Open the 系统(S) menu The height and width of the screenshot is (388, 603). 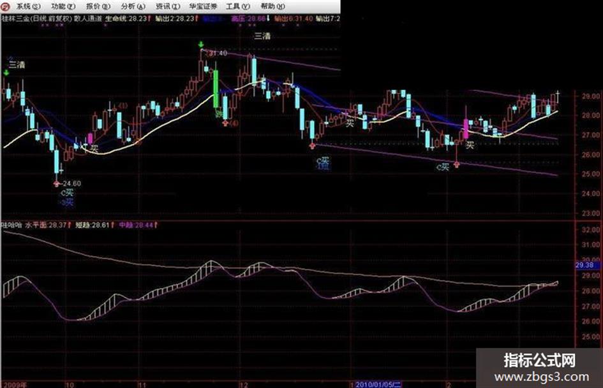(28, 6)
